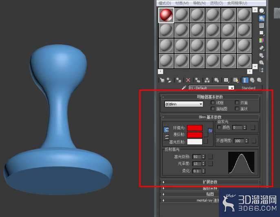This screenshot has width=280, height=217.
Task: Check the 自发光 颜色 checkbox
Action: click(x=219, y=127)
